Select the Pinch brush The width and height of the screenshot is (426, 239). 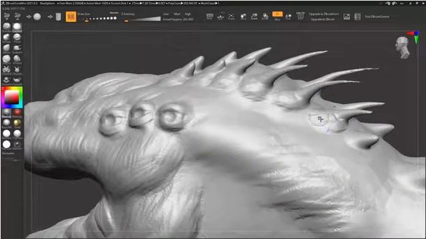(17, 38)
